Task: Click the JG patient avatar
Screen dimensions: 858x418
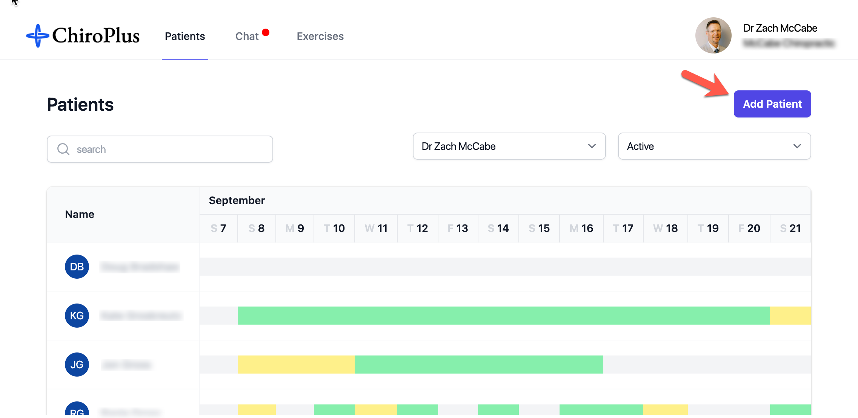Action: (77, 365)
